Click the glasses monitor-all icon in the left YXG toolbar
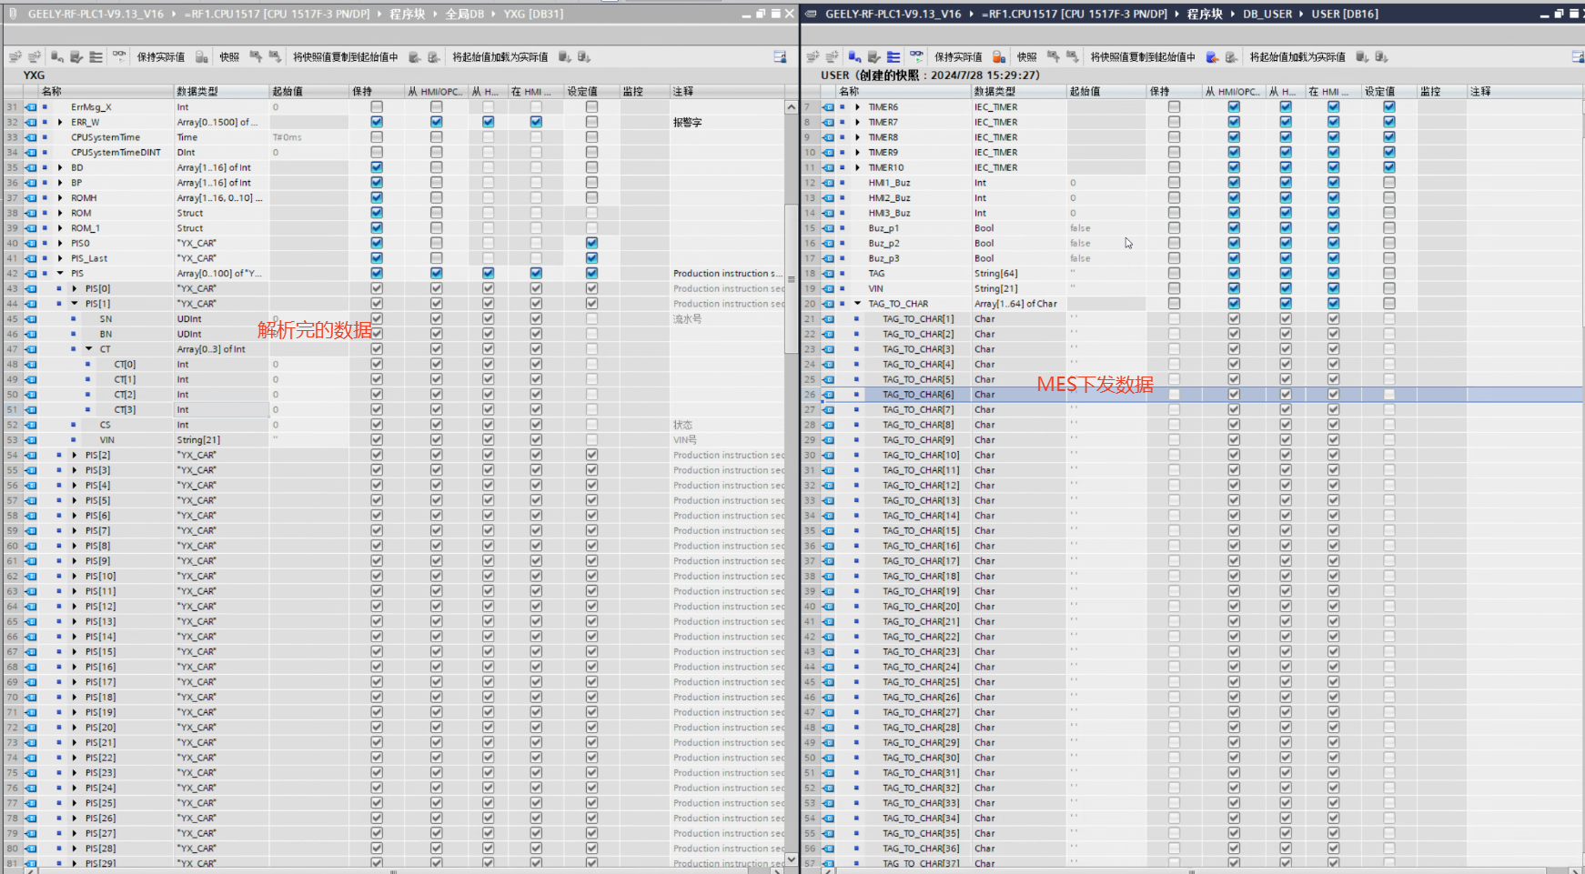Image resolution: width=1585 pixels, height=874 pixels. pos(119,56)
